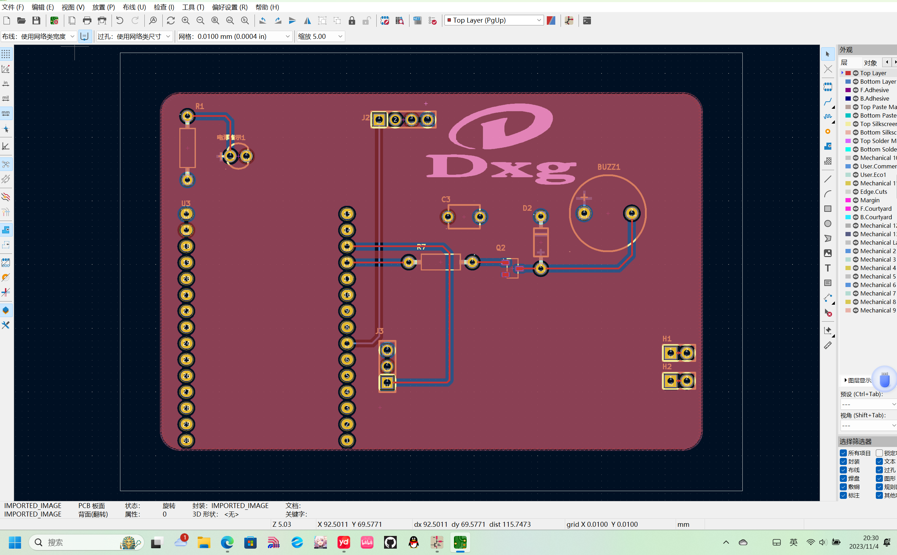Select the Draw Line tool

827,179
